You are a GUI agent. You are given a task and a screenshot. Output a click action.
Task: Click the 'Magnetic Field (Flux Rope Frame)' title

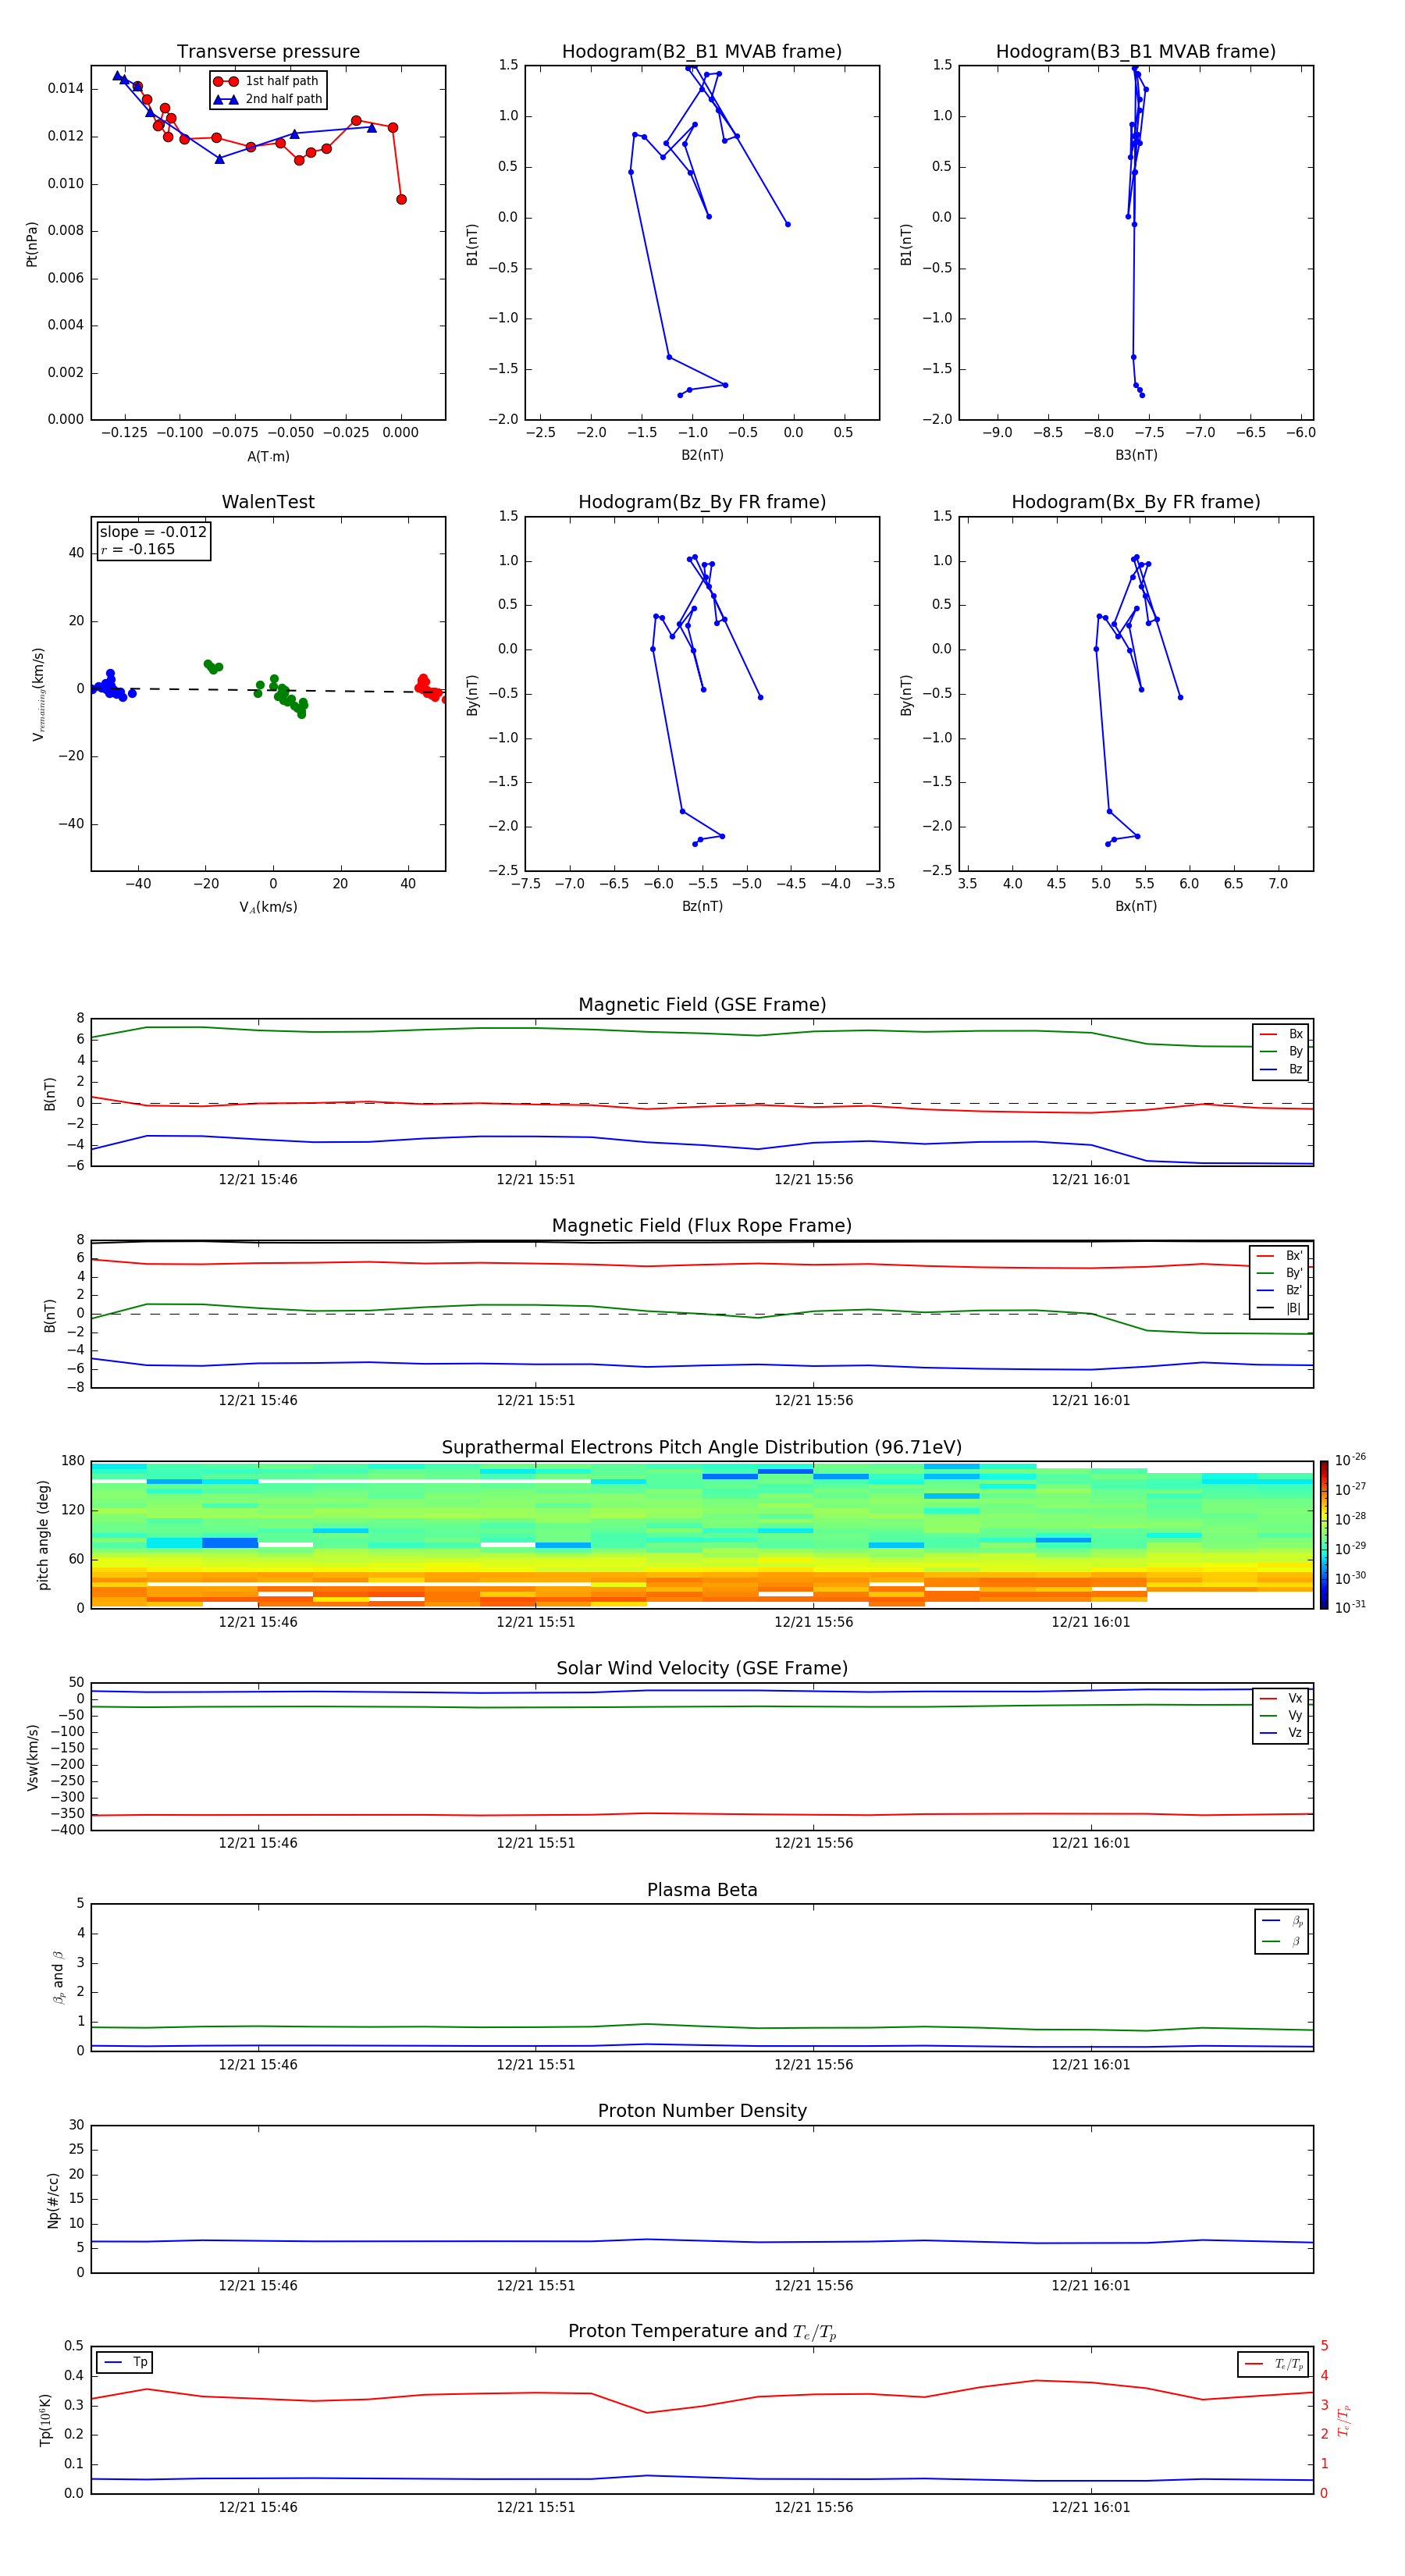coord(702,1226)
